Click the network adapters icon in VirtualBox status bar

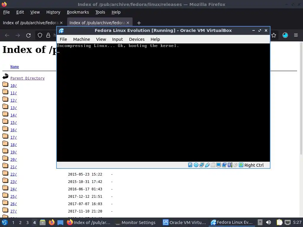coord(202,165)
